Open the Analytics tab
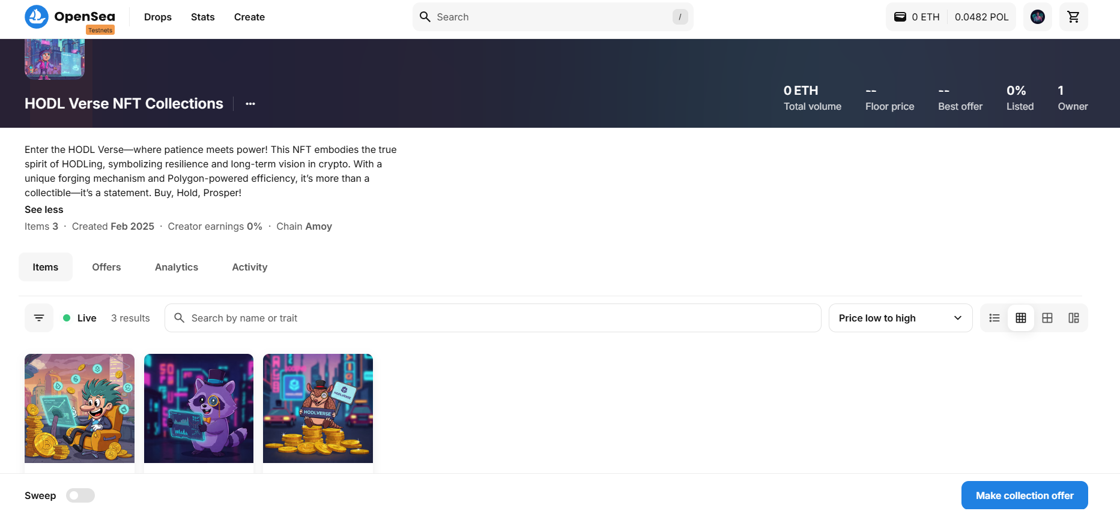This screenshot has height=511, width=1120. point(177,267)
